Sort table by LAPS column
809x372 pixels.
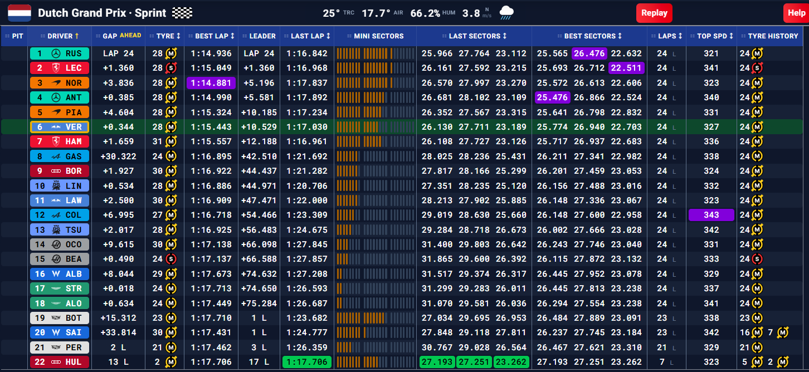[667, 36]
